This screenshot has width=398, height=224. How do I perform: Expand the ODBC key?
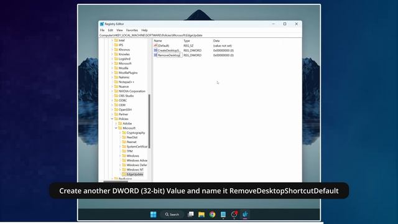click(x=112, y=100)
